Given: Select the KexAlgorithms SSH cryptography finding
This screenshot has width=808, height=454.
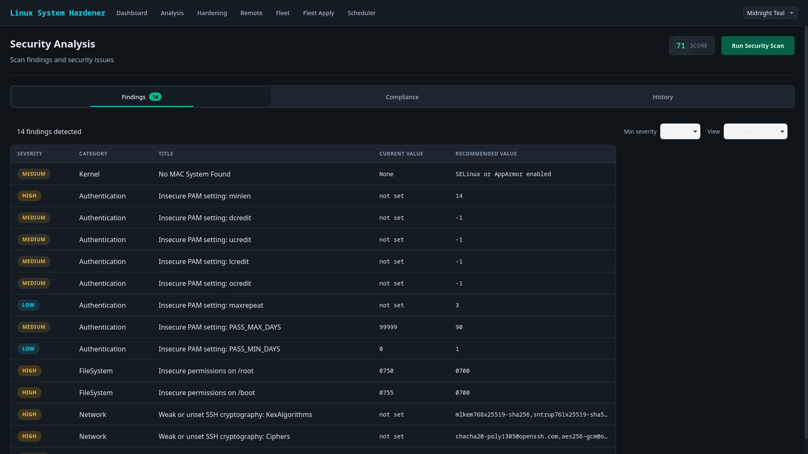Looking at the screenshot, I should 313,414.
